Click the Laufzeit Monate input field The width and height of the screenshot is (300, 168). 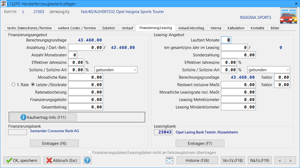[226, 40]
